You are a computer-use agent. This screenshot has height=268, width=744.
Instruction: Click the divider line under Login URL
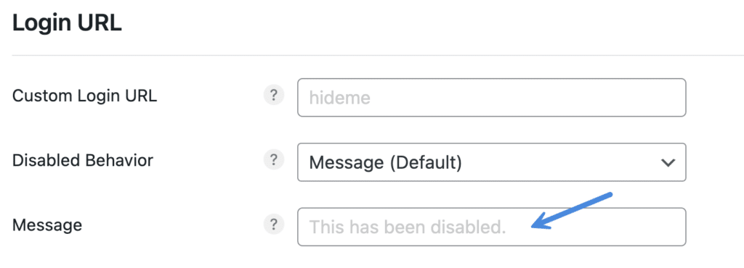378,55
